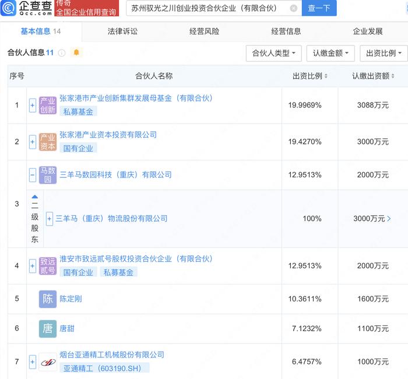Click the 马数园 company logo icon
408x379 pixels.
(x=48, y=175)
